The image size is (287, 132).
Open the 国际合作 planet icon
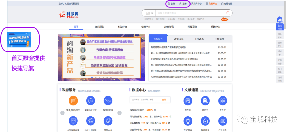point(108,121)
